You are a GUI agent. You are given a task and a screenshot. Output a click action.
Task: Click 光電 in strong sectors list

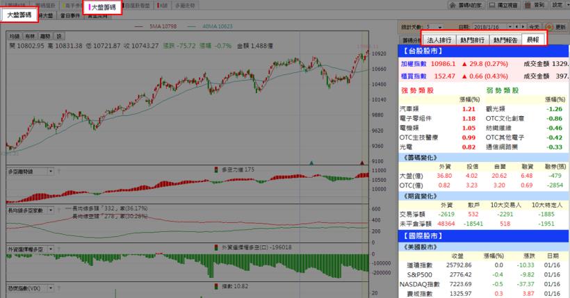(x=406, y=147)
